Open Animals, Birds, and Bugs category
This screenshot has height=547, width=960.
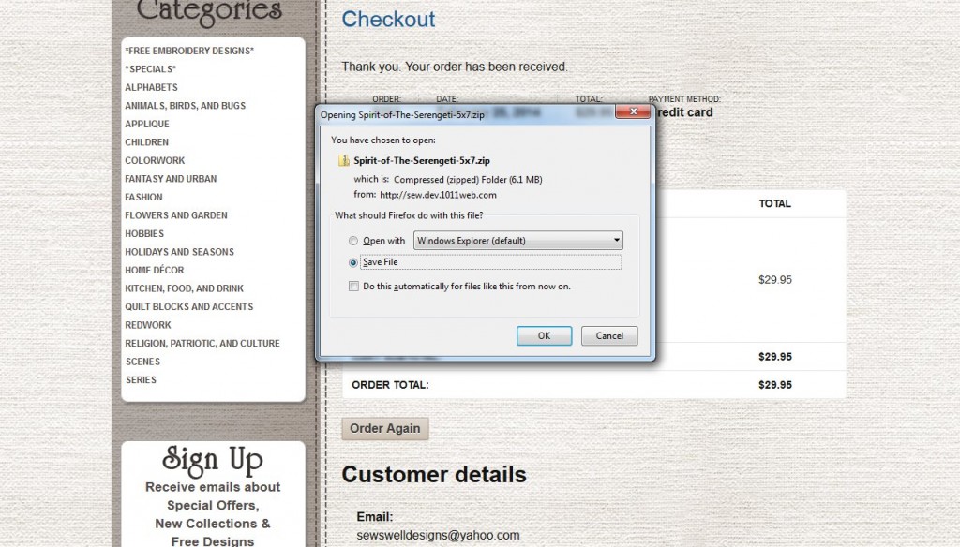click(x=186, y=106)
